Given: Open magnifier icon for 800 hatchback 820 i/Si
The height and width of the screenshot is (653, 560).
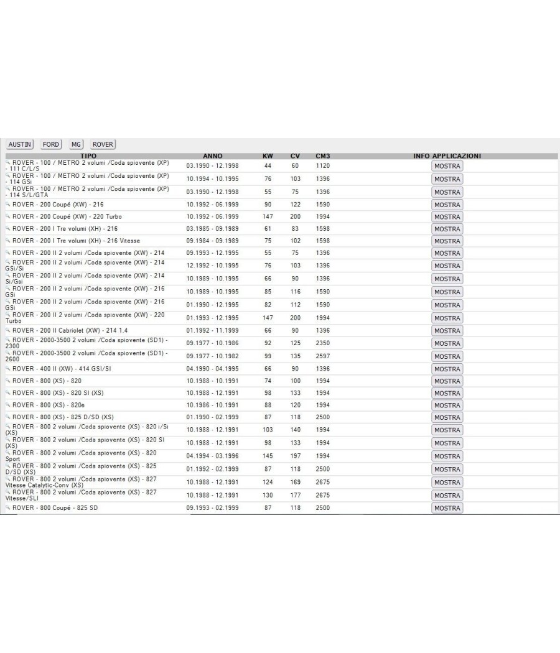Looking at the screenshot, I should coord(8,426).
